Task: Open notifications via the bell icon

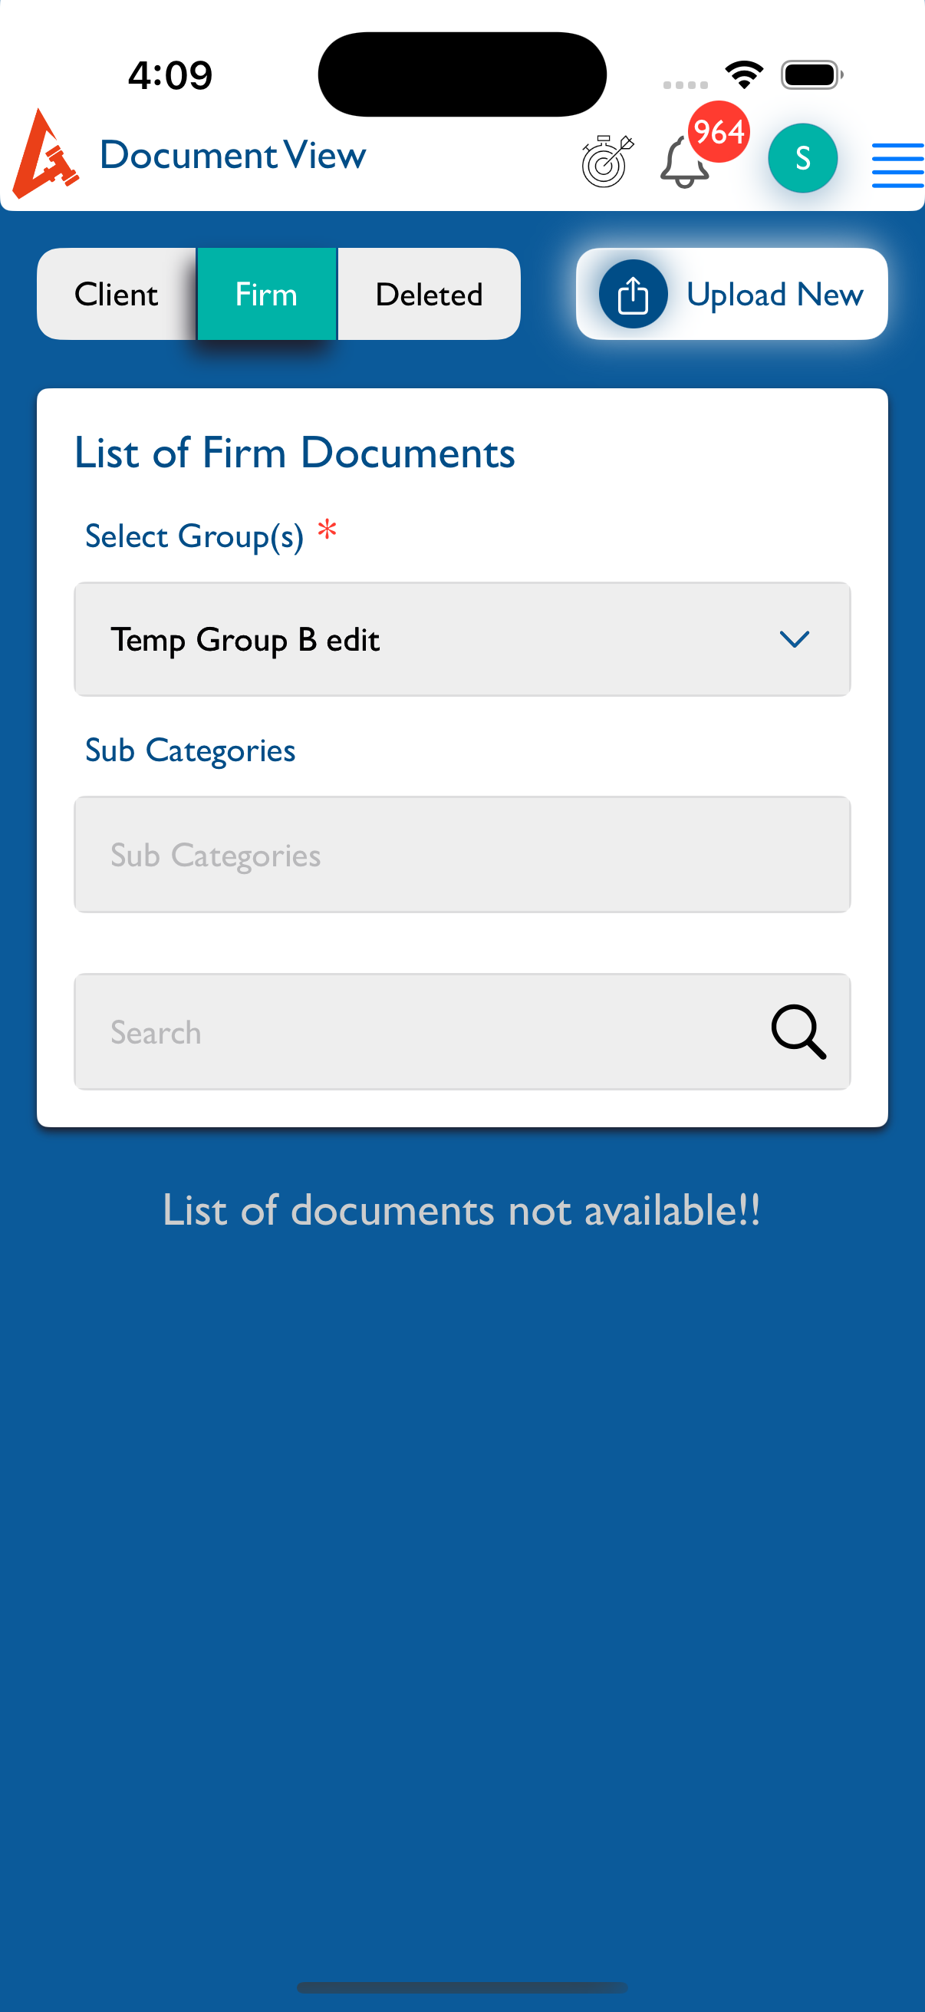Action: point(683,164)
